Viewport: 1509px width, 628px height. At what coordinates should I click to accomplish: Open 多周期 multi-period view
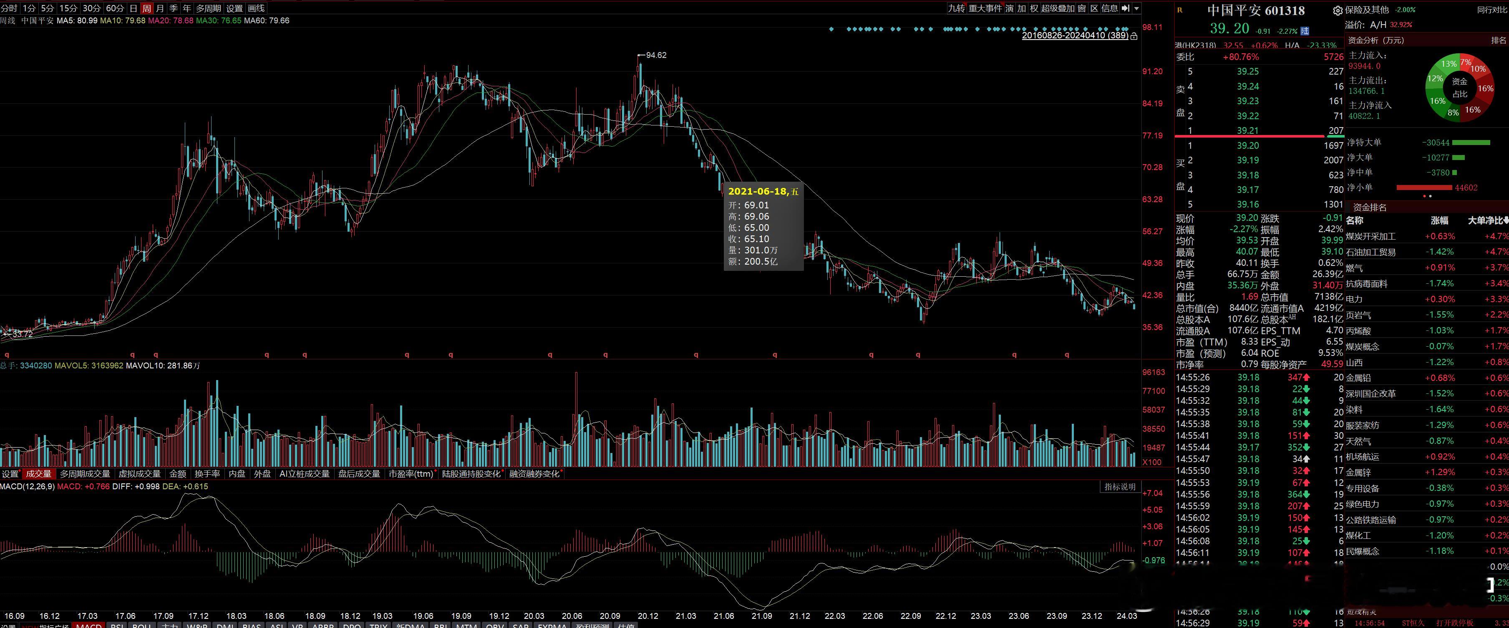[209, 8]
